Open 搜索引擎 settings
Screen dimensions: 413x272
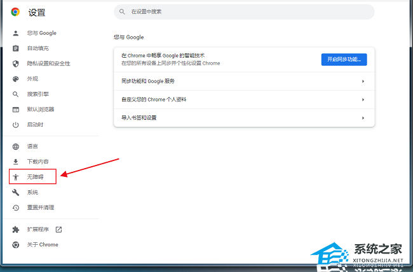(38, 94)
